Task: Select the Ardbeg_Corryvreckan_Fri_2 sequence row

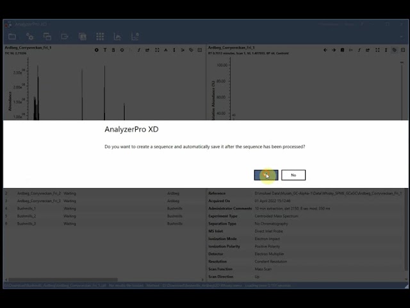Action: [104, 193]
